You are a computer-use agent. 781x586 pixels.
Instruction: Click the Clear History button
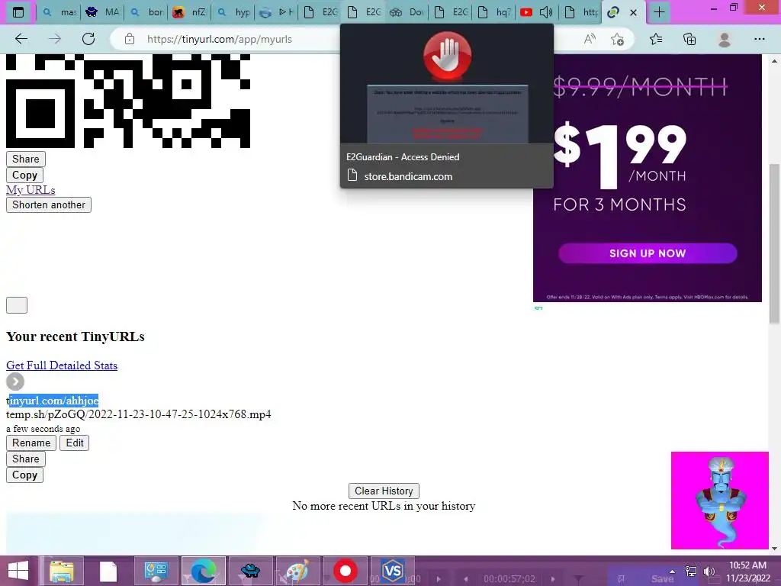(384, 491)
